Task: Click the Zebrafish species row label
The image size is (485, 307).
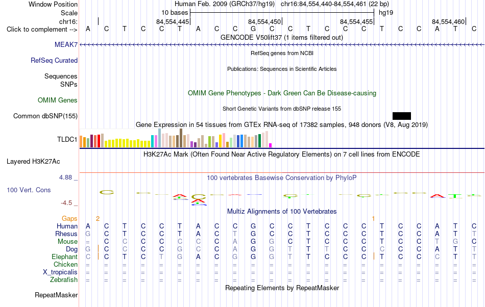Action: coord(64,279)
